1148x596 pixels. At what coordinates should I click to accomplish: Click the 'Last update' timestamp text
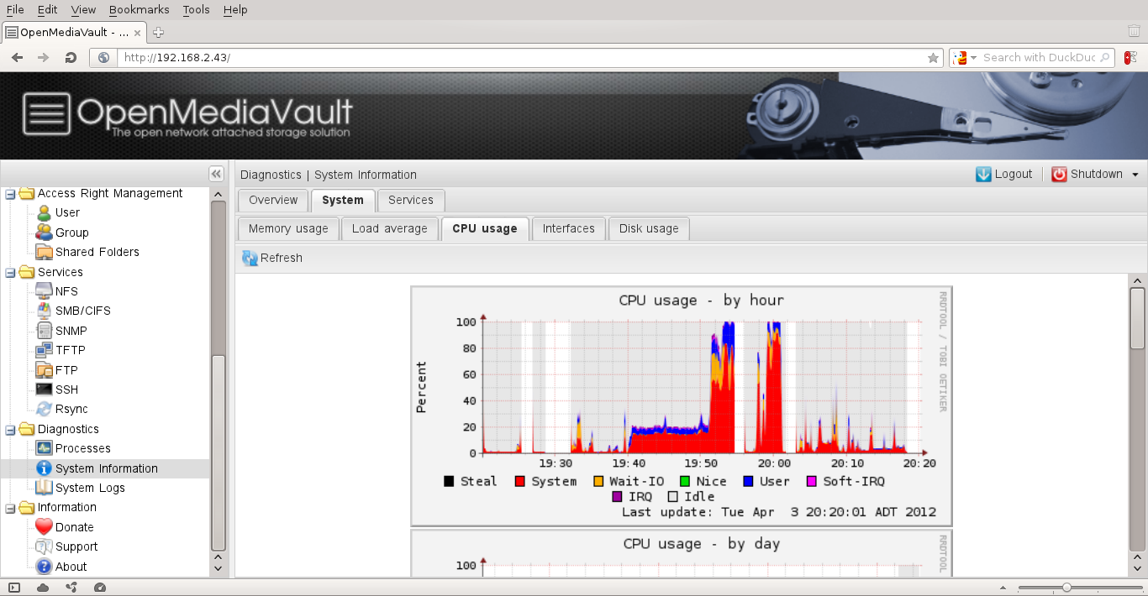click(779, 512)
